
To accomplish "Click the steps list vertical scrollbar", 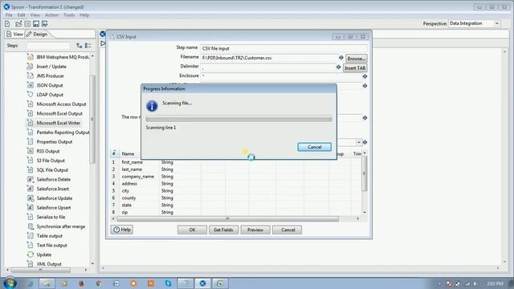I will 92,120.
